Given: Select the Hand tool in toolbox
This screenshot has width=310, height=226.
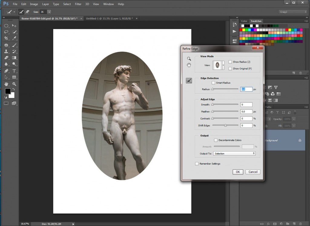Looking at the screenshot, I should [6, 84].
